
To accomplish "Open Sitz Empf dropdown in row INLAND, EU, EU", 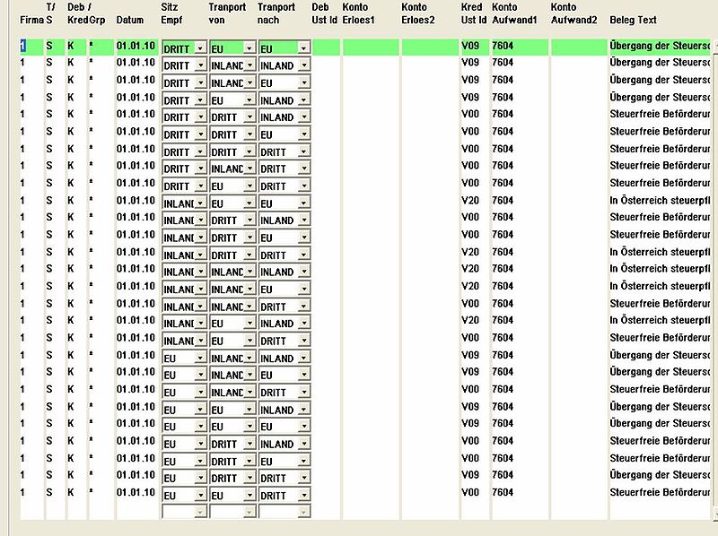I will (200, 203).
